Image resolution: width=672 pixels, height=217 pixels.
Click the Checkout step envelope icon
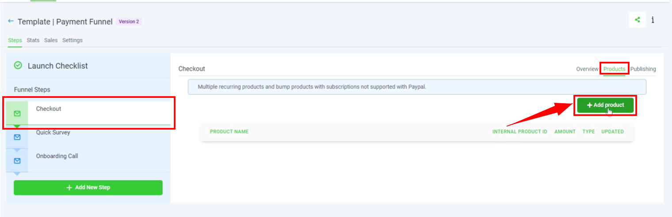(17, 114)
